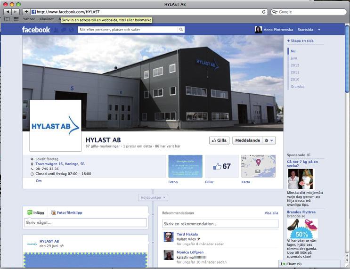
Task: Jump to Nu on the timeline
Action: (x=293, y=51)
